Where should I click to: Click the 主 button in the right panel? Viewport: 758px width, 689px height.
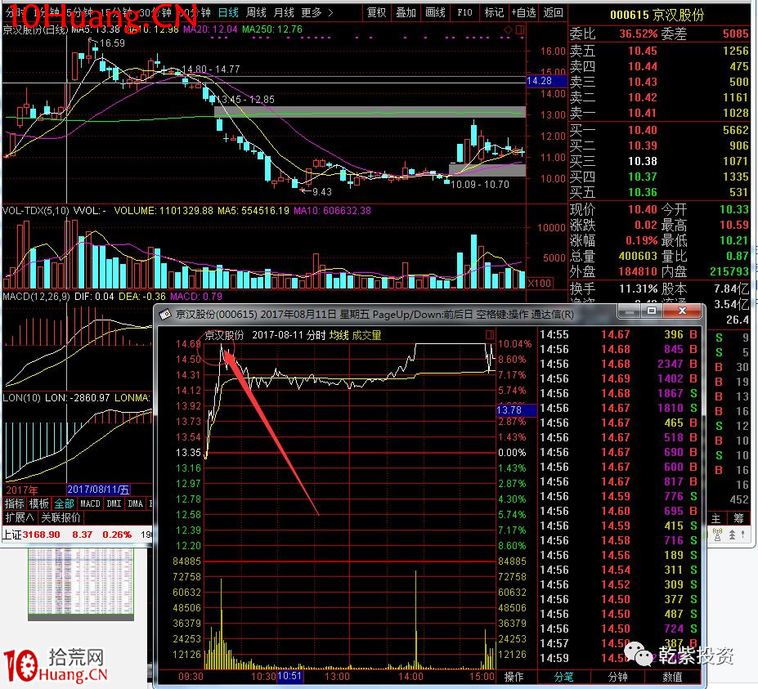[716, 518]
